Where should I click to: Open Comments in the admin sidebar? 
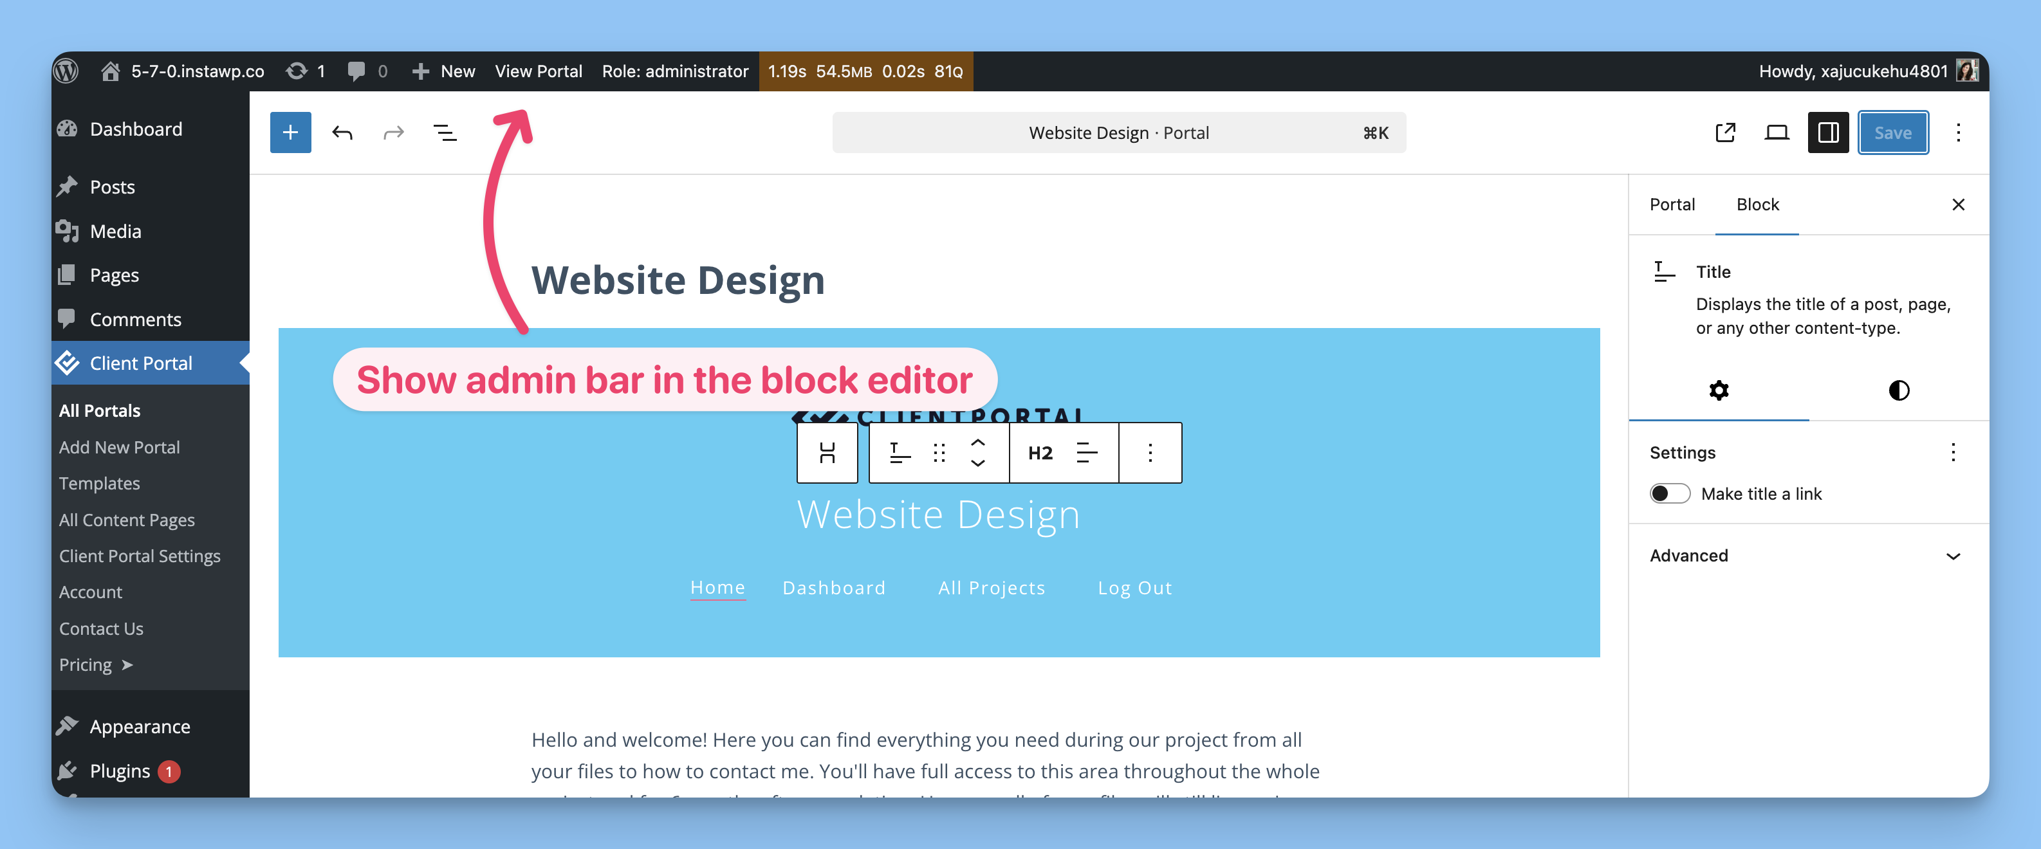pos(150,319)
